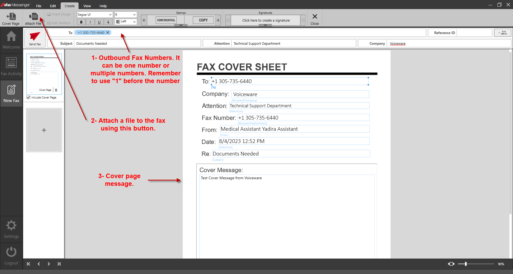Select the cover page thumbnail
513x274 pixels.
pyautogui.click(x=44, y=74)
